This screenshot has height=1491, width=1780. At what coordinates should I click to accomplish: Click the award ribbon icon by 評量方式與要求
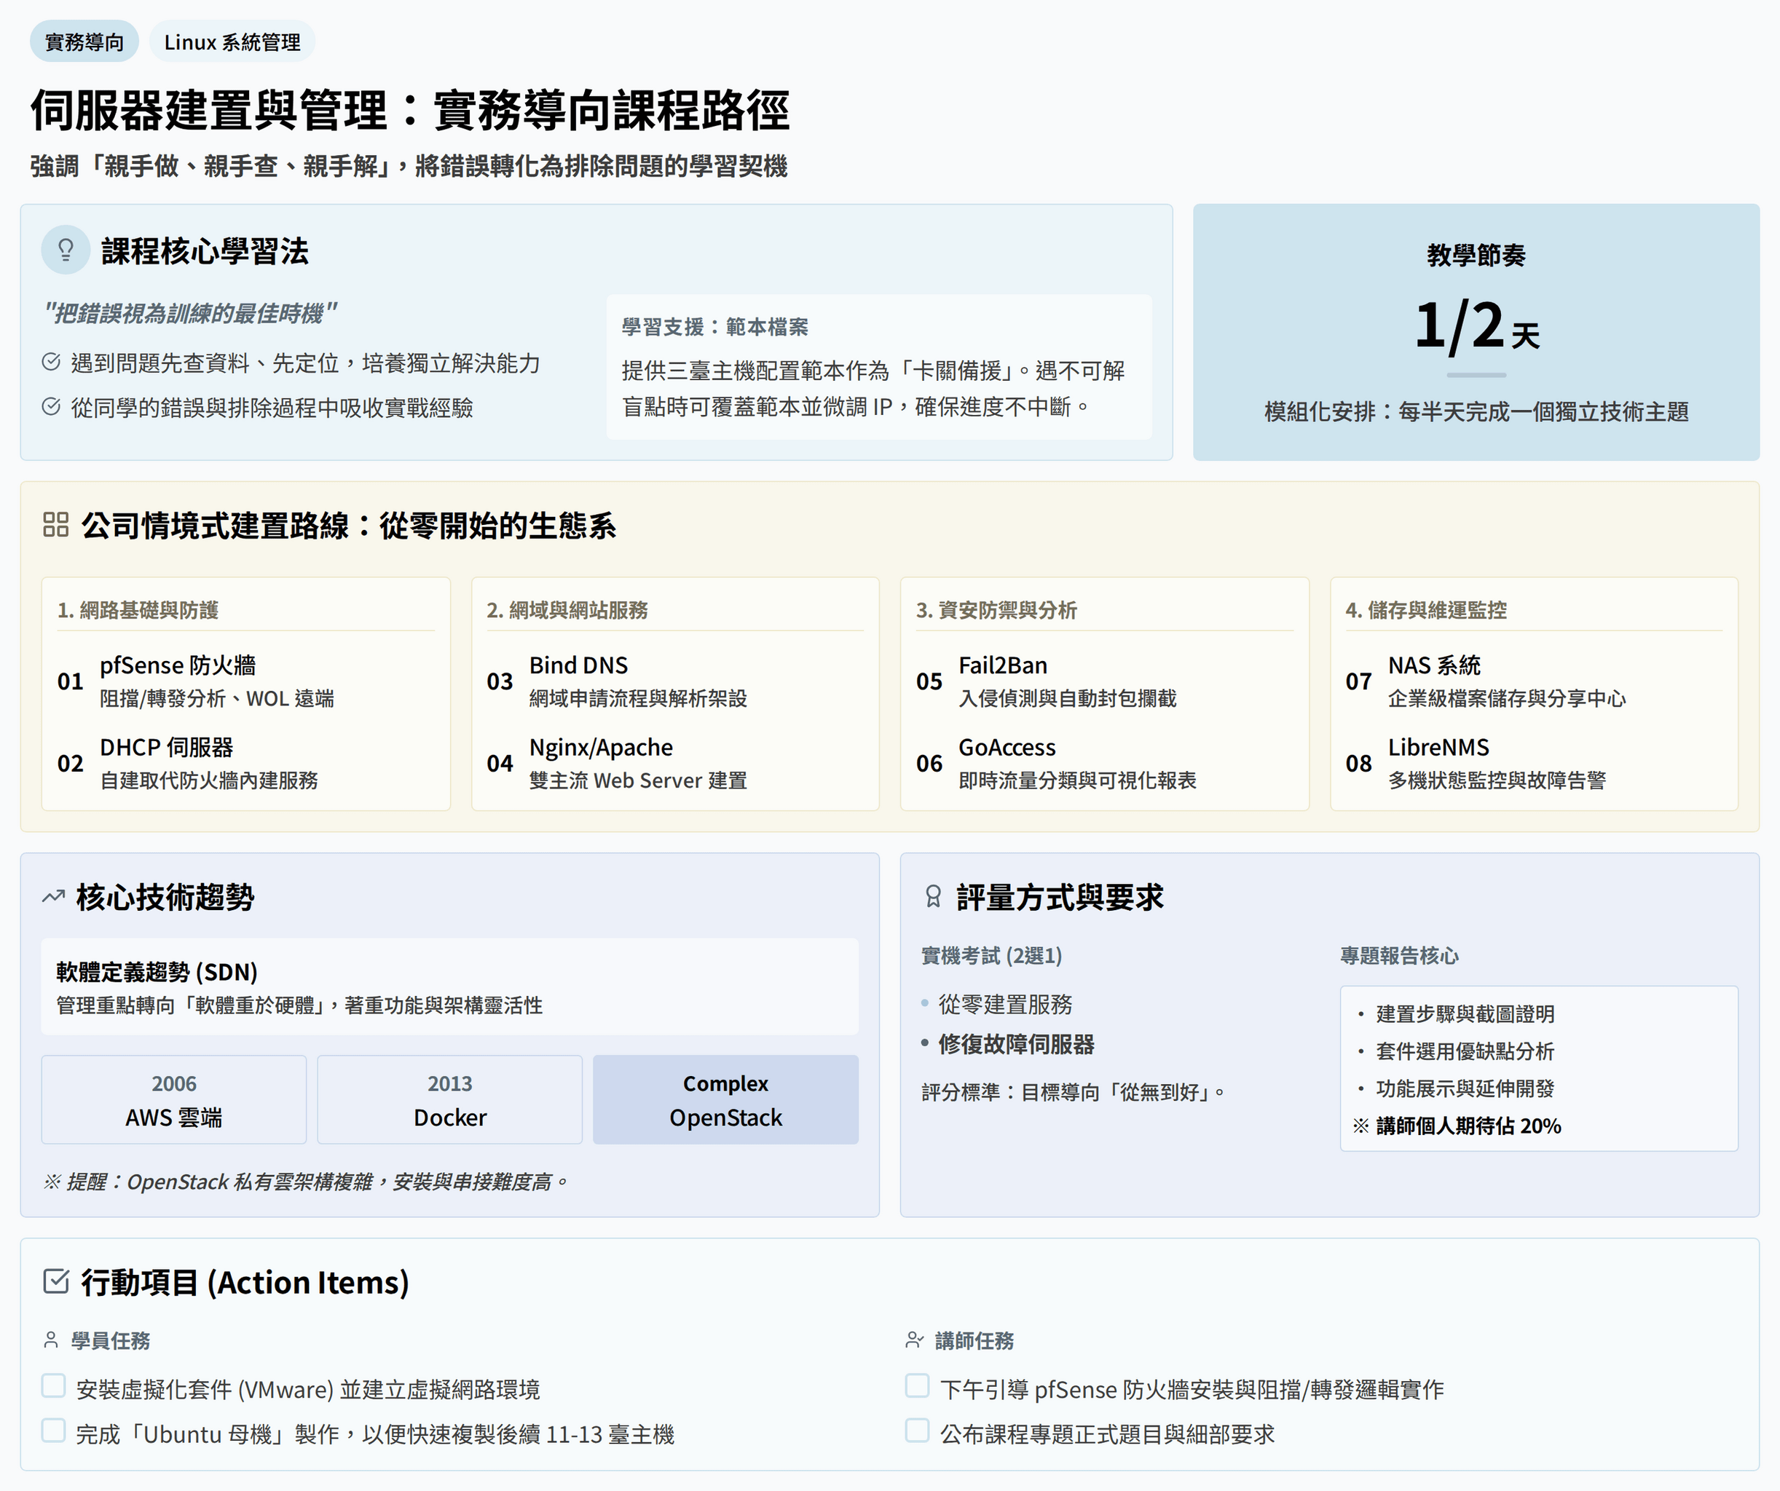(x=933, y=896)
